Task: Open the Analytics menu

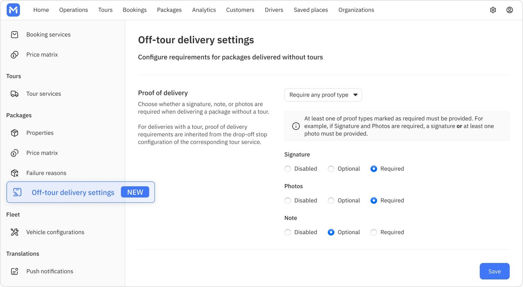Action: tap(204, 10)
